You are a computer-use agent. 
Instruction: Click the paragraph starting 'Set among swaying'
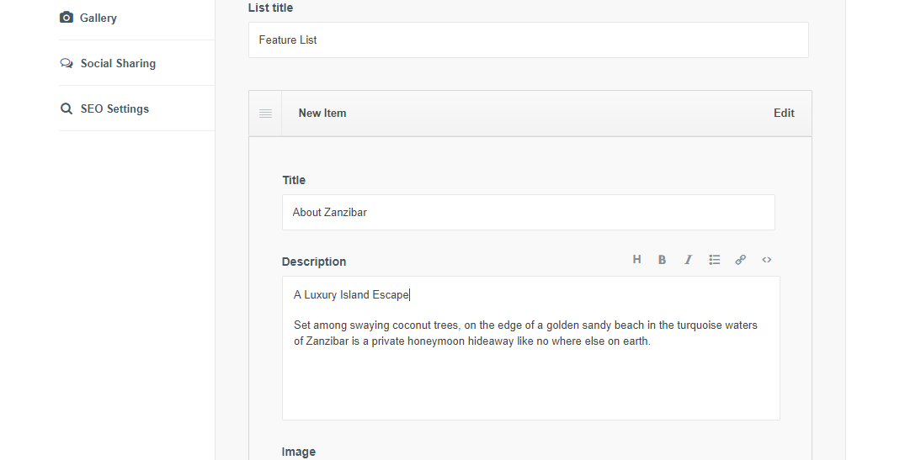pos(525,333)
